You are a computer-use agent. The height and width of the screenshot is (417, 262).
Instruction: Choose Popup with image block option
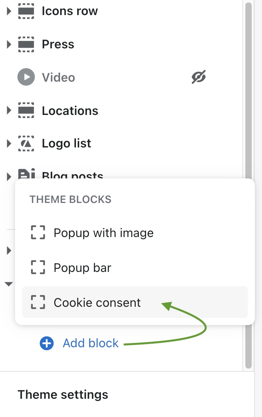(x=103, y=233)
